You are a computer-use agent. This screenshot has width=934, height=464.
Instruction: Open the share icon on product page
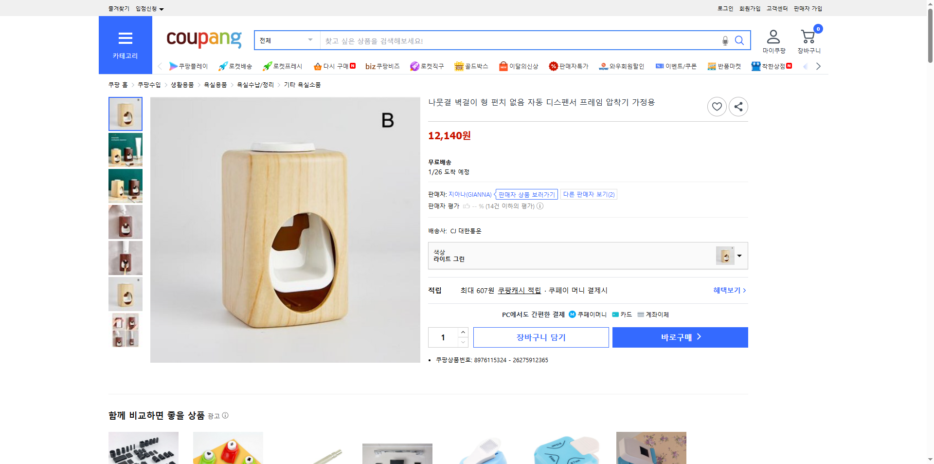click(738, 106)
